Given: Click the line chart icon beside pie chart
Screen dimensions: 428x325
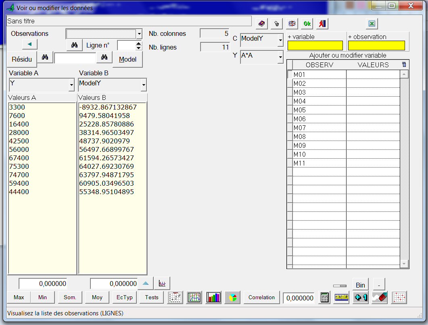Looking at the screenshot, I should point(194,298).
